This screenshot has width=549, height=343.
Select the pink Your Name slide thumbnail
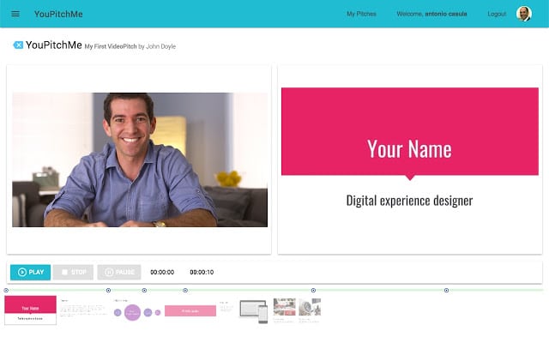(x=31, y=310)
